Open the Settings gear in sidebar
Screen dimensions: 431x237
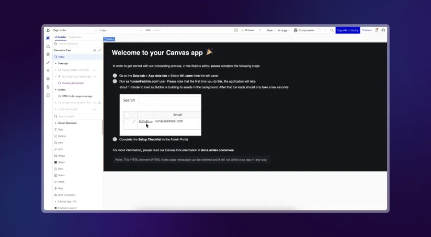click(48, 79)
